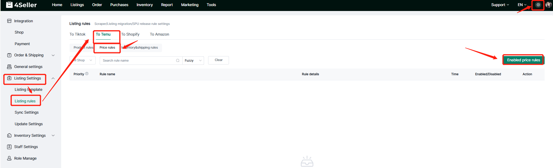Click the search magnifier icon in rule field
Viewport: 553px width, 168px height.
(178, 60)
